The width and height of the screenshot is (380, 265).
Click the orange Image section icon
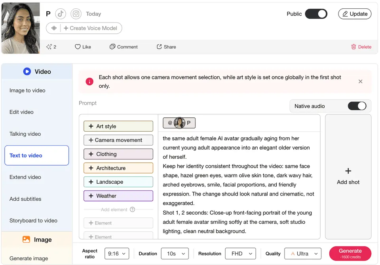point(26,240)
